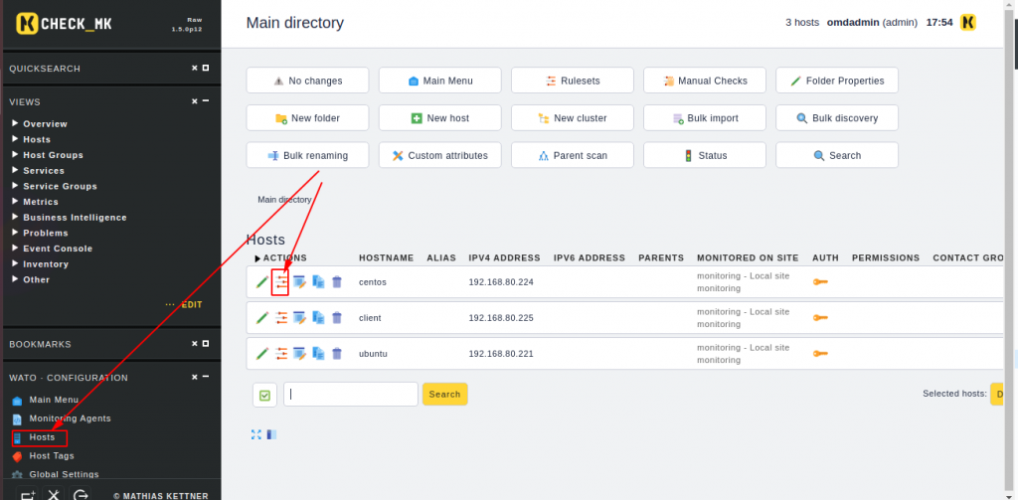Create a New folder
1018x500 pixels.
[308, 118]
